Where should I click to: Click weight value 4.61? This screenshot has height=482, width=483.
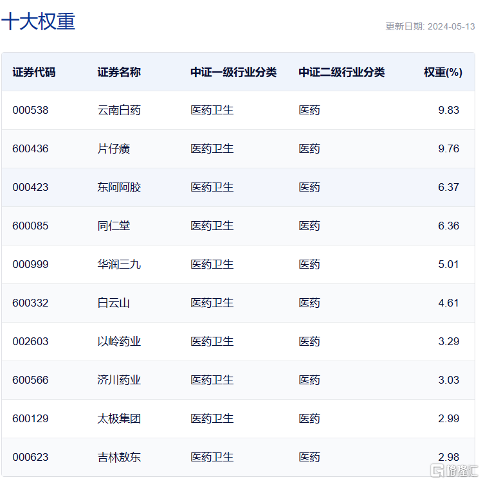pyautogui.click(x=449, y=303)
